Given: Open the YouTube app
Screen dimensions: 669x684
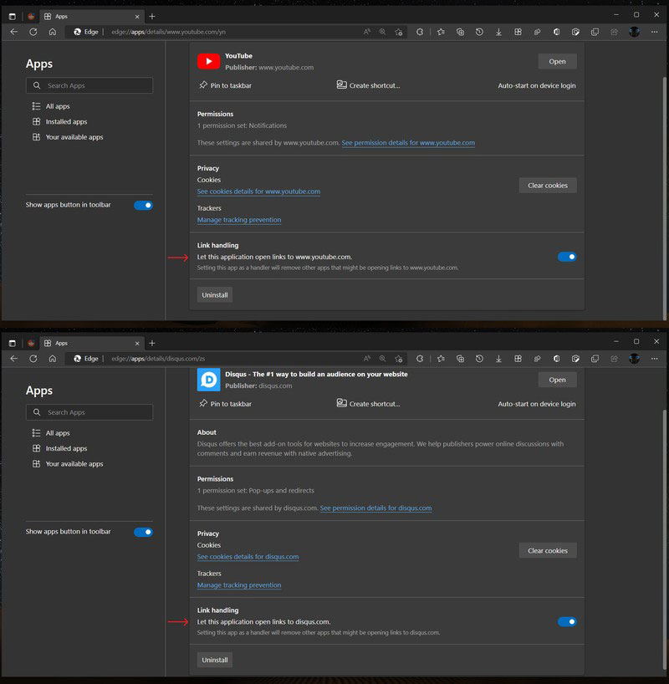Looking at the screenshot, I should 557,62.
